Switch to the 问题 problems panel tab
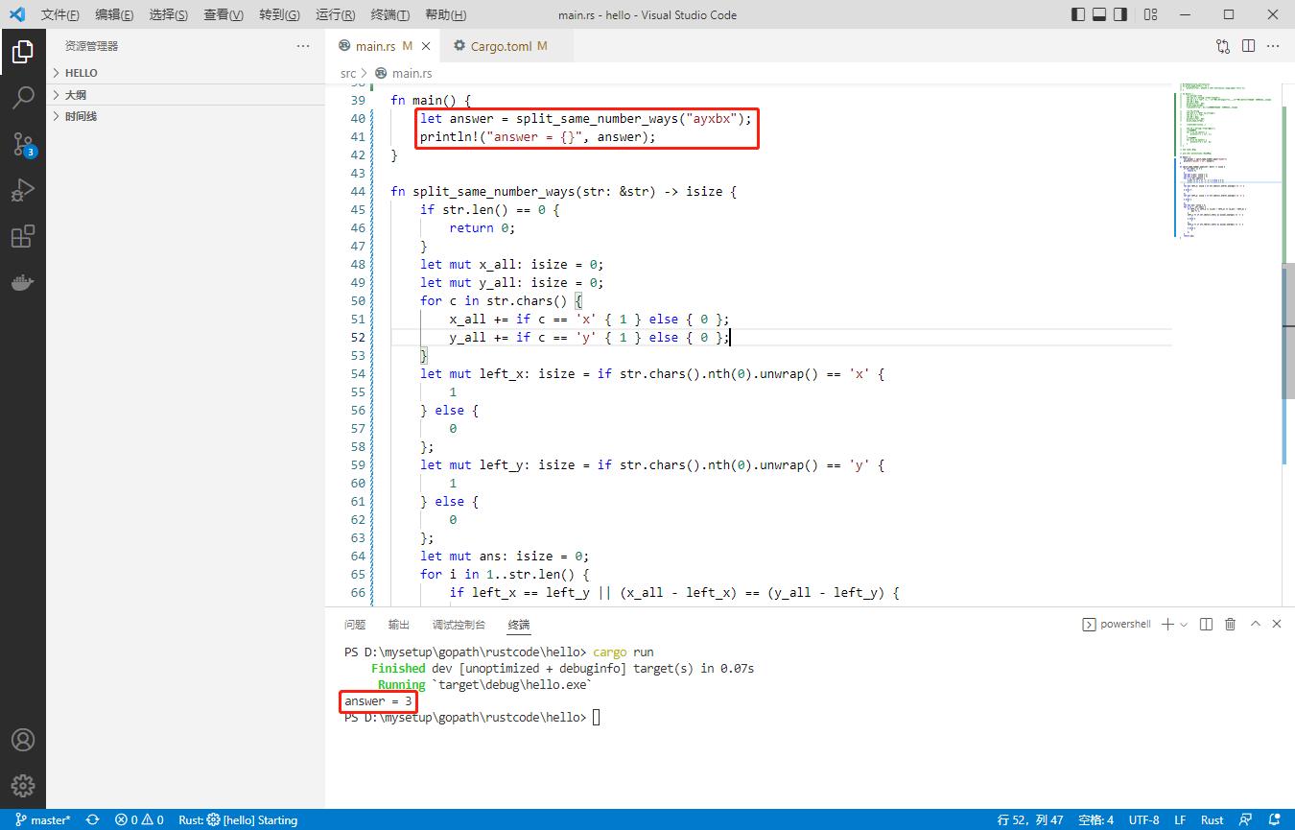1295x830 pixels. click(x=355, y=625)
